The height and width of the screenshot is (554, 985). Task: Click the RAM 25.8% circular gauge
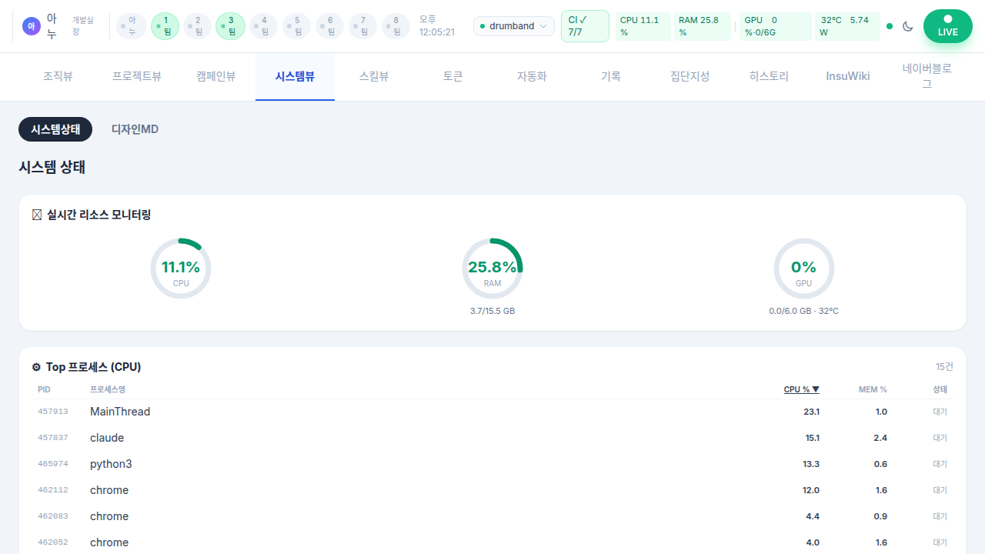click(492, 269)
